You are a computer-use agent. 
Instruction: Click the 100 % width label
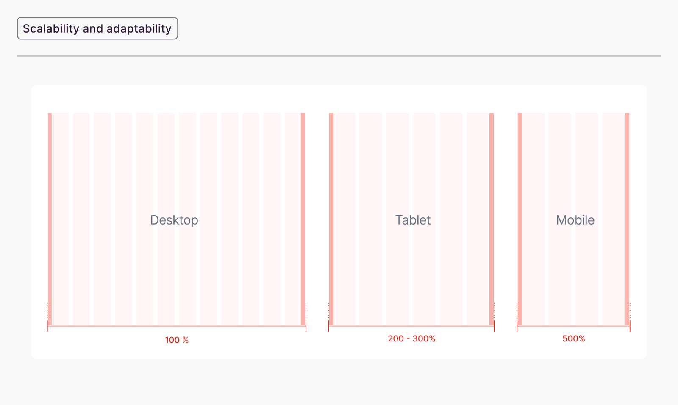(x=177, y=340)
